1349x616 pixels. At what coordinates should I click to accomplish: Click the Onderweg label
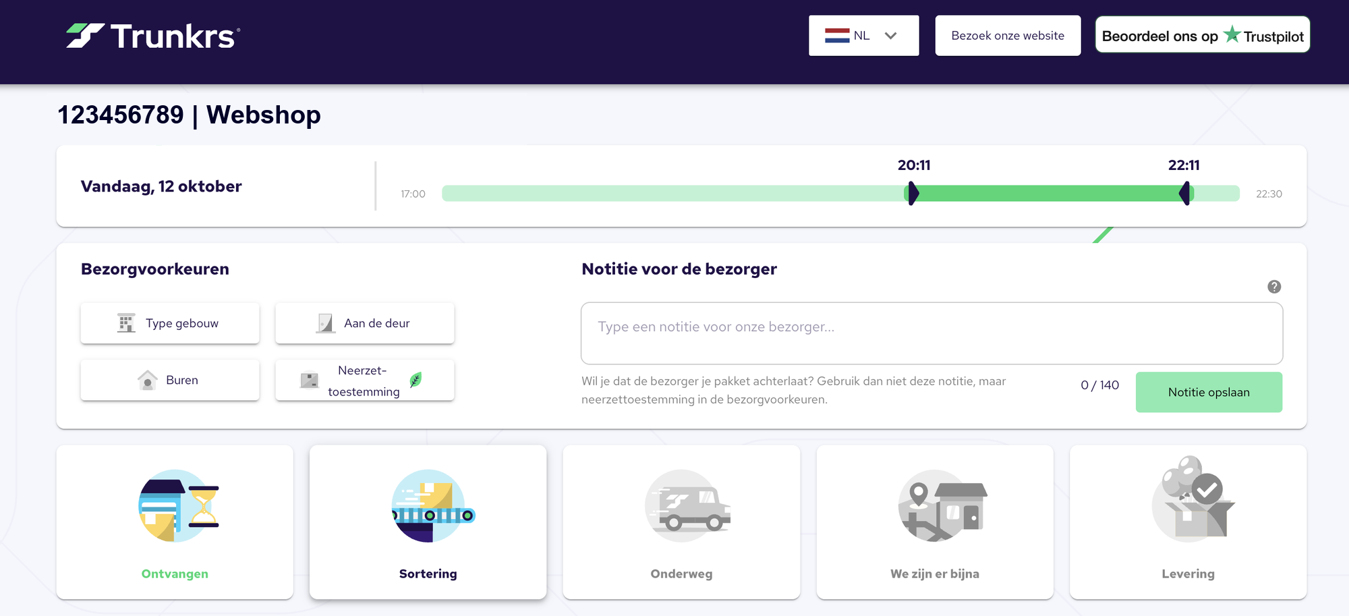681,574
